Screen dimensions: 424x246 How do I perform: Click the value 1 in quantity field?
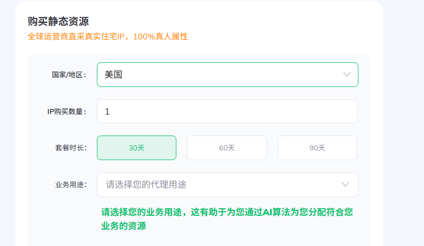coord(107,111)
